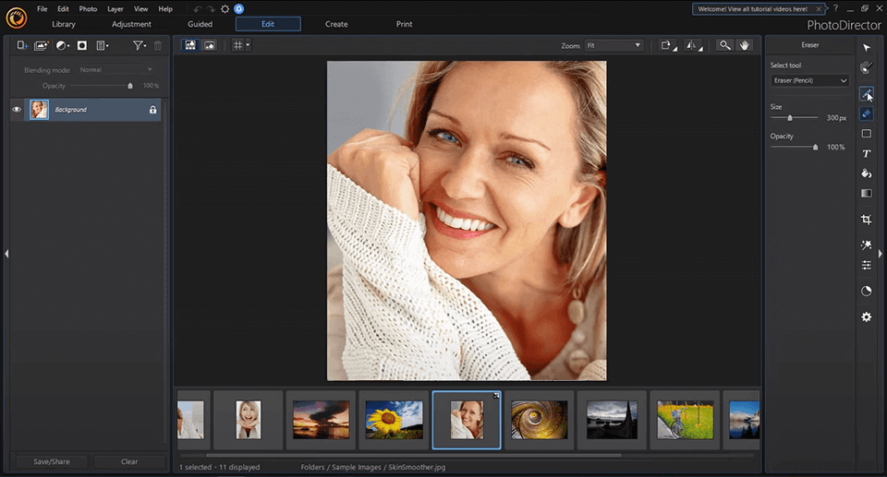Select the Crop tool
The height and width of the screenshot is (477, 887).
tap(866, 220)
